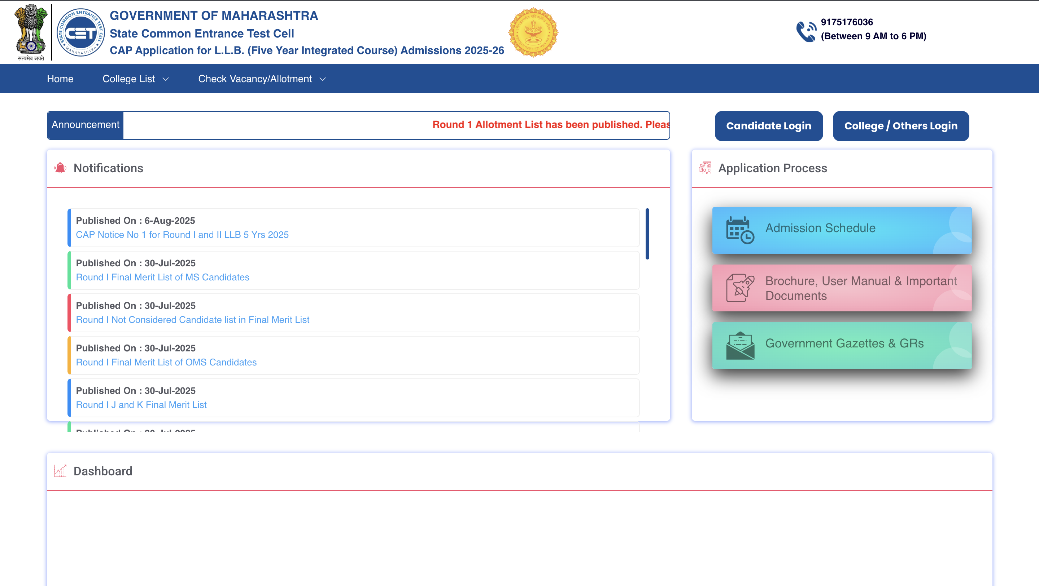The width and height of the screenshot is (1039, 586).
Task: Click the Government Gazettes envelope icon
Action: tap(740, 345)
